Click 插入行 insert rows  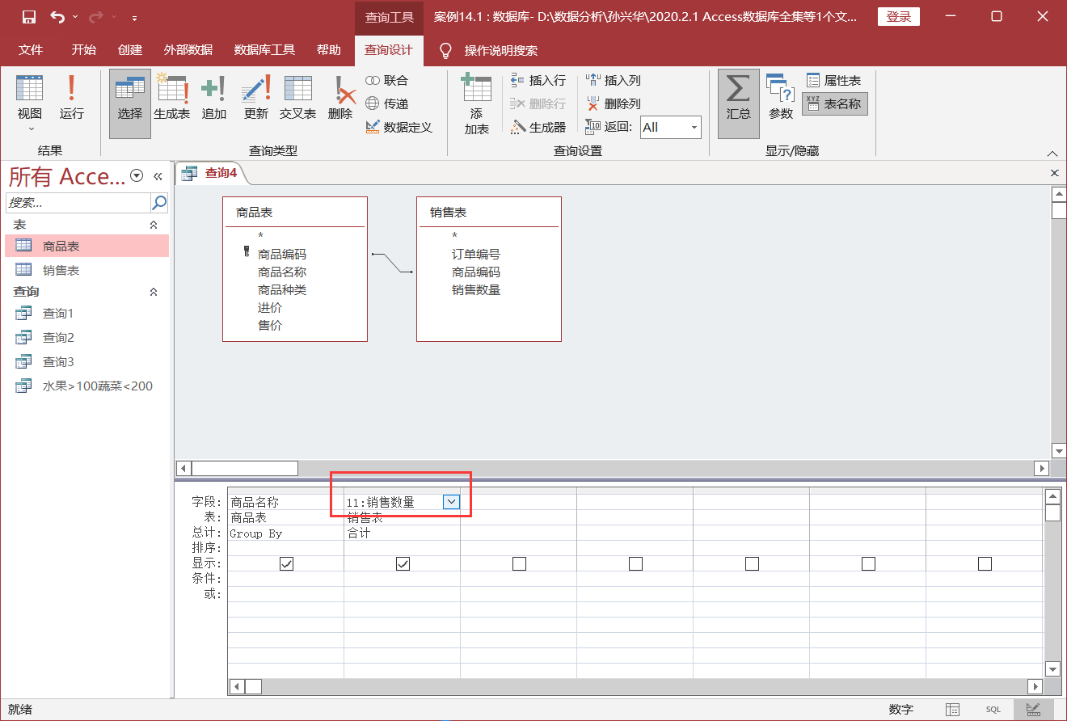coord(538,80)
